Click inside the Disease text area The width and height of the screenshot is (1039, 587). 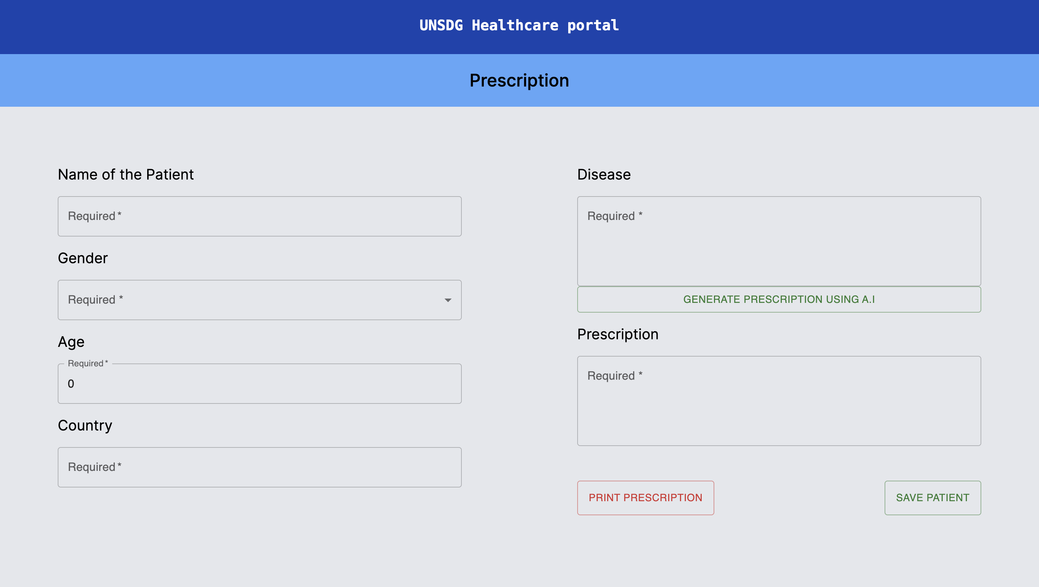[779, 242]
